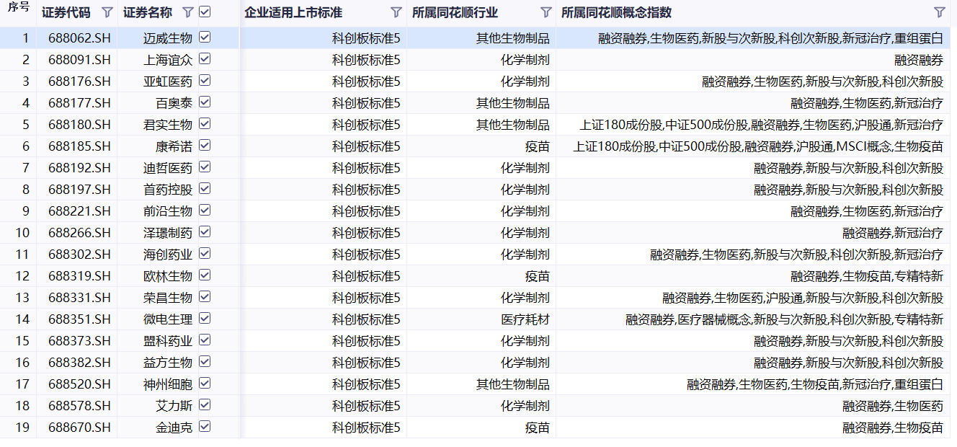Sort by the 证券代码 column header

[x=66, y=13]
